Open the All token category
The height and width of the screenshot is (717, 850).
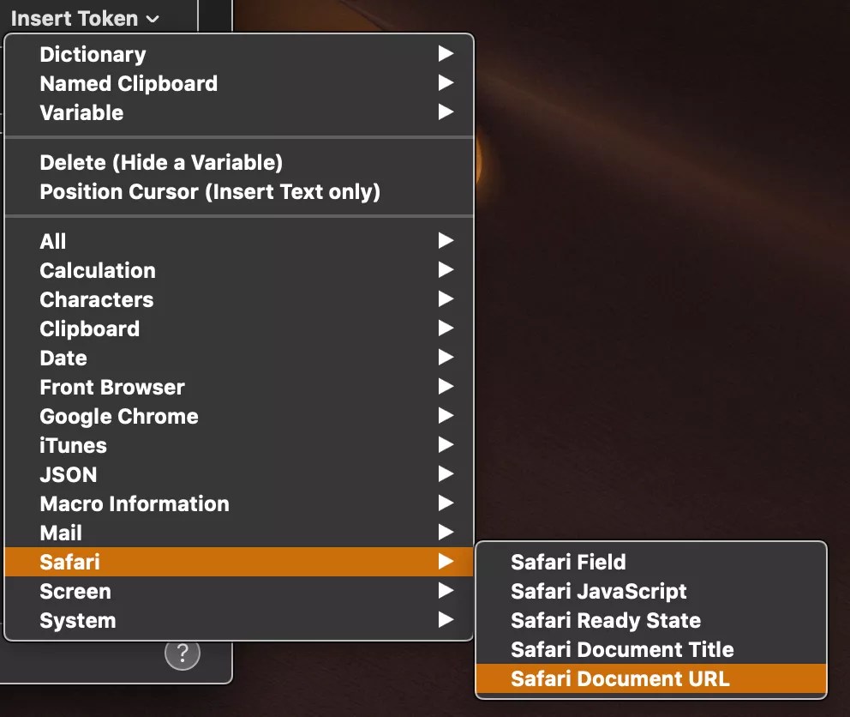pyautogui.click(x=52, y=241)
